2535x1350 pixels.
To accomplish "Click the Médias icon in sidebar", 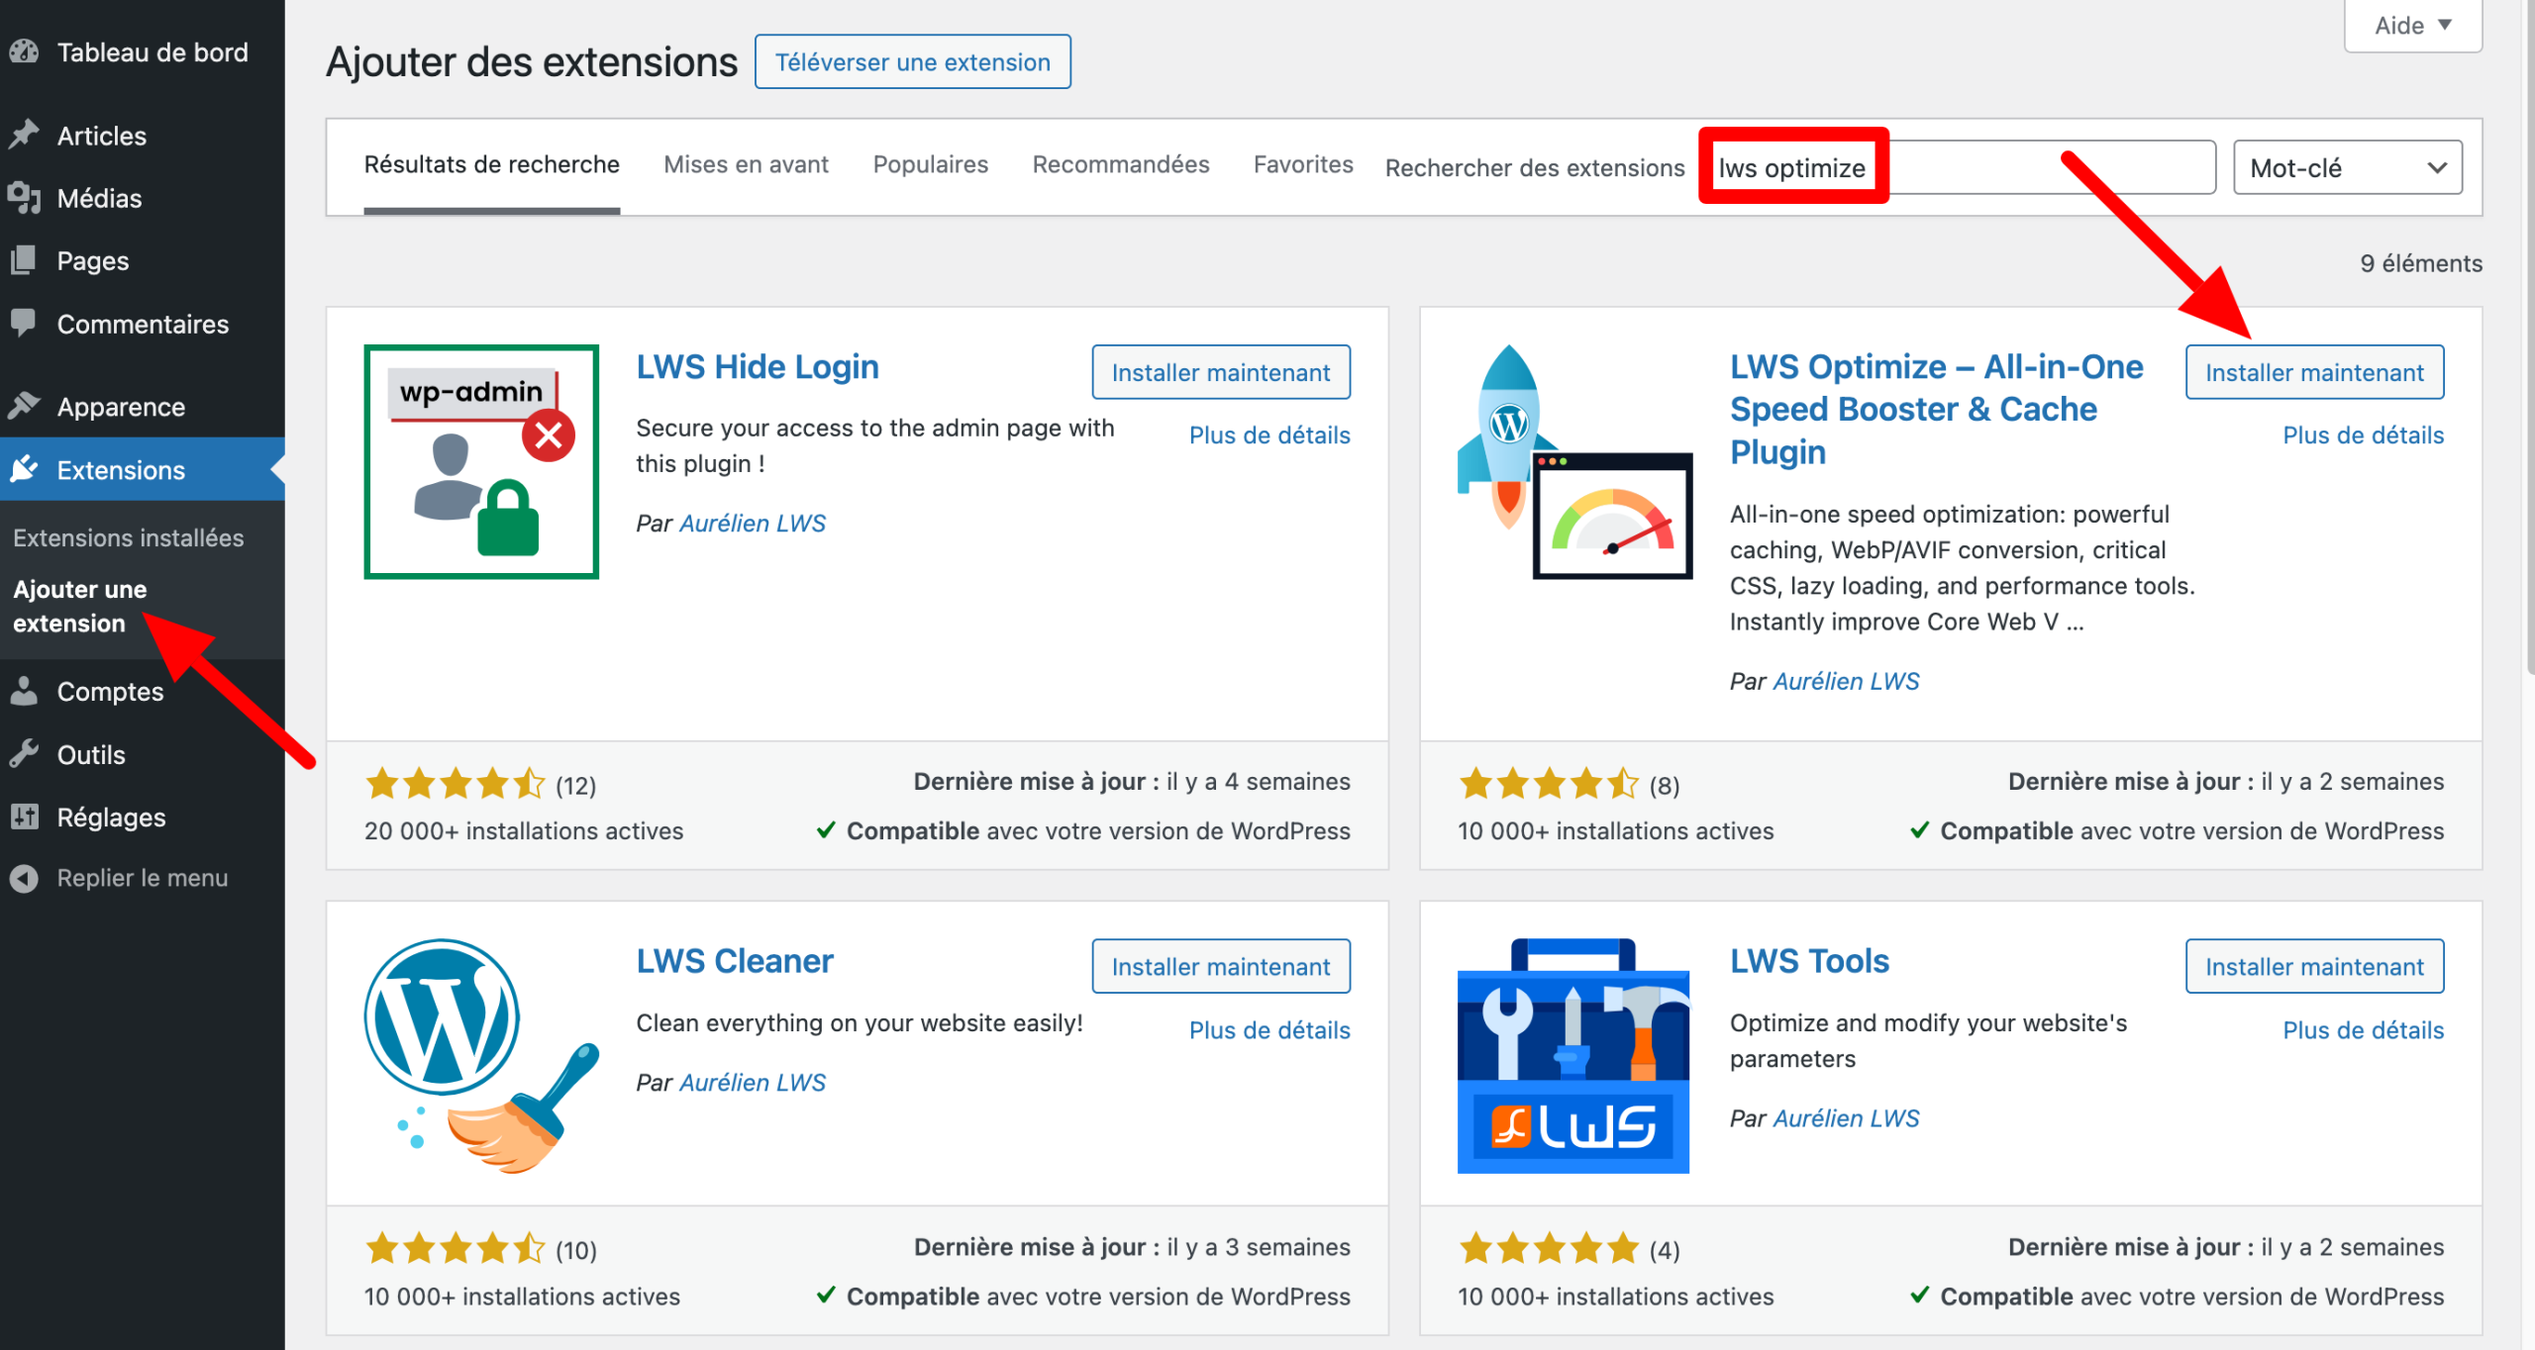I will 24,198.
